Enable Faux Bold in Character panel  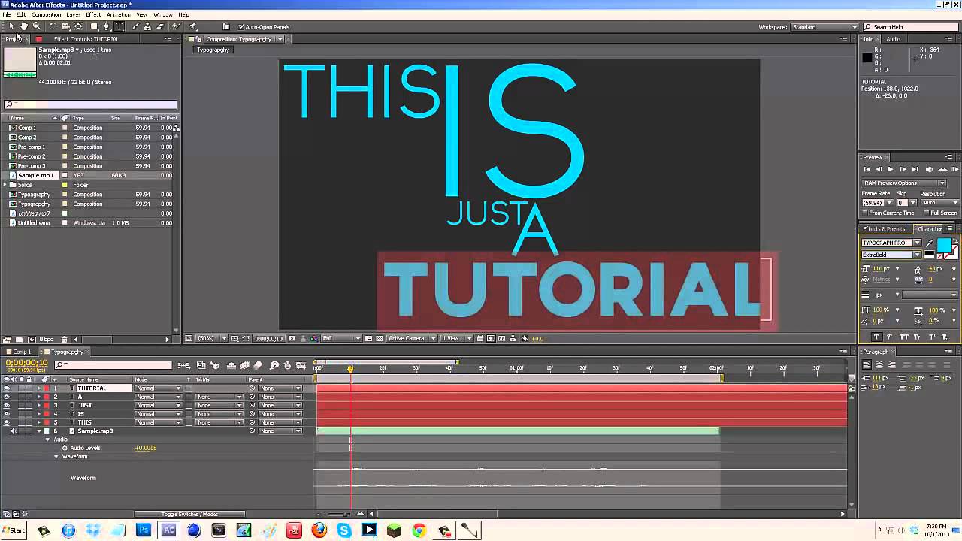pos(876,337)
